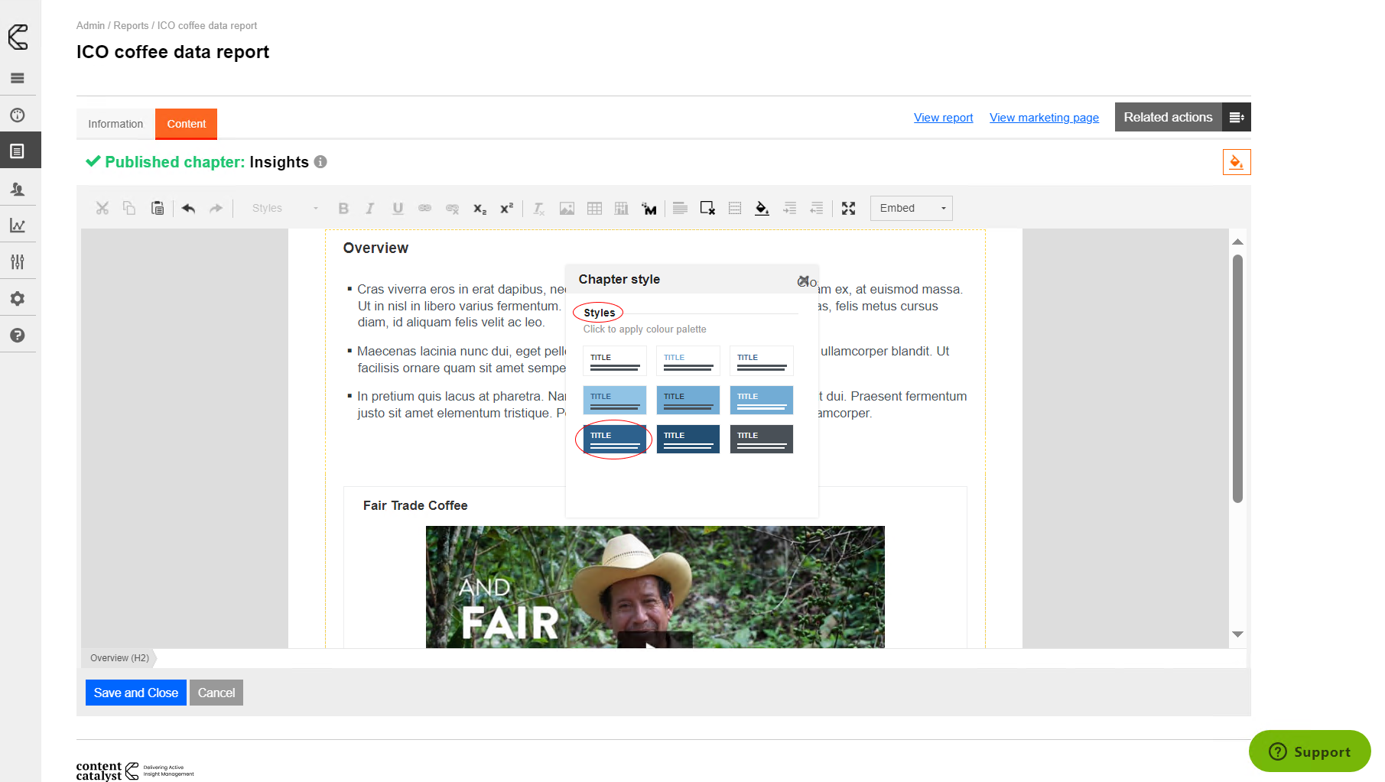Click the undo arrow in toolbar
This screenshot has height=782, width=1385.
(x=189, y=208)
